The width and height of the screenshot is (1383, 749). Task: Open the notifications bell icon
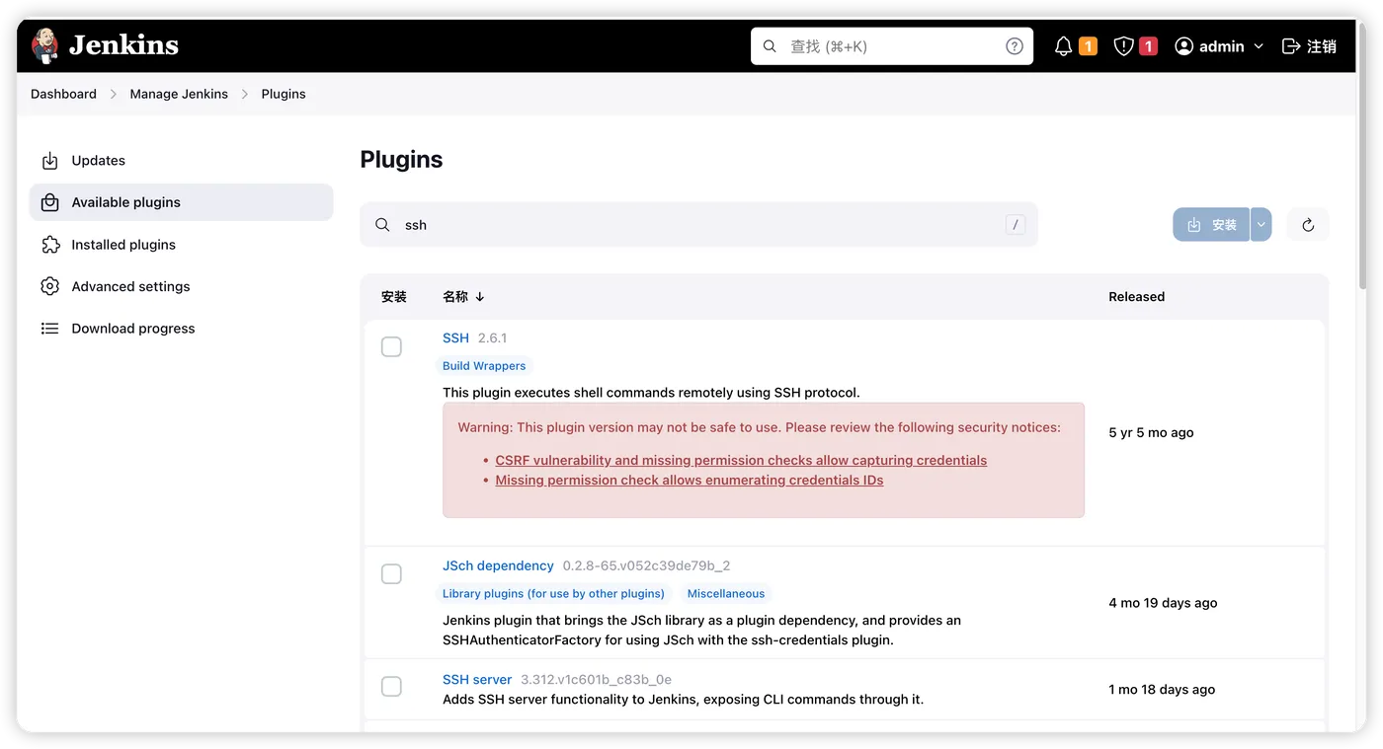1063,46
